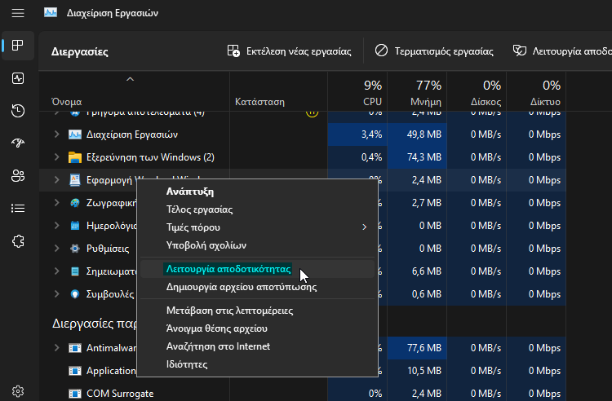Click the Application process row icon
The image size is (612, 401).
pos(75,371)
